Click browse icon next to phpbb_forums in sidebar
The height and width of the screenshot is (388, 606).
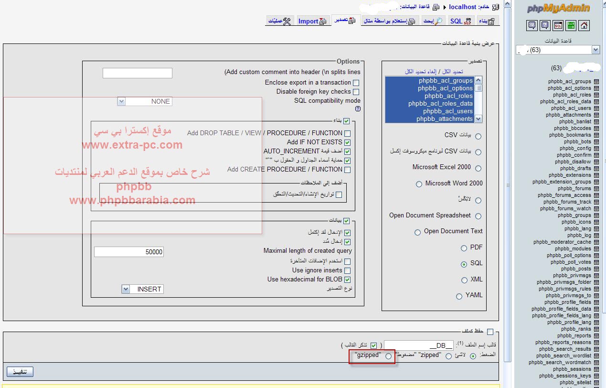(596, 189)
